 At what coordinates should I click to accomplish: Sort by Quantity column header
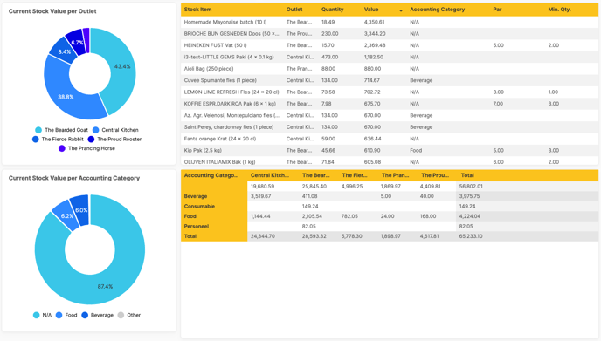(332, 10)
